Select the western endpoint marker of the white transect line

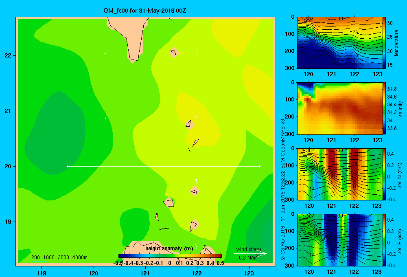pyautogui.click(x=68, y=166)
